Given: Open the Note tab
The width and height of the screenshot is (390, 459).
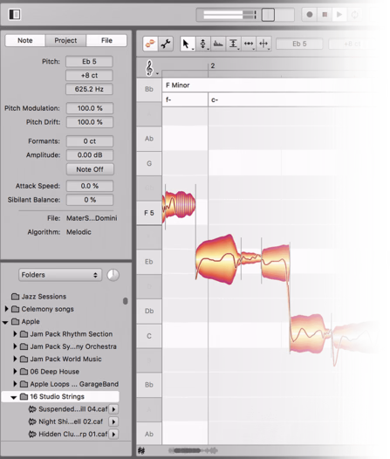Looking at the screenshot, I should (25, 40).
